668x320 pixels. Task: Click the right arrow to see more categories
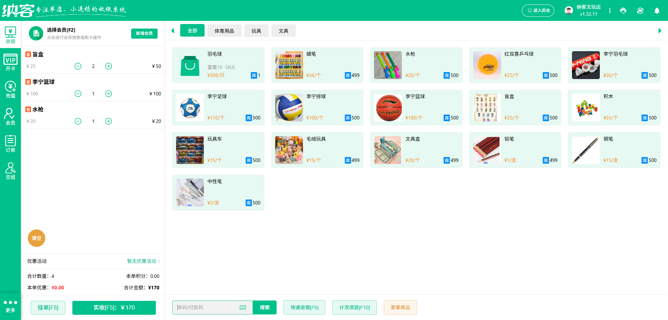tap(659, 31)
